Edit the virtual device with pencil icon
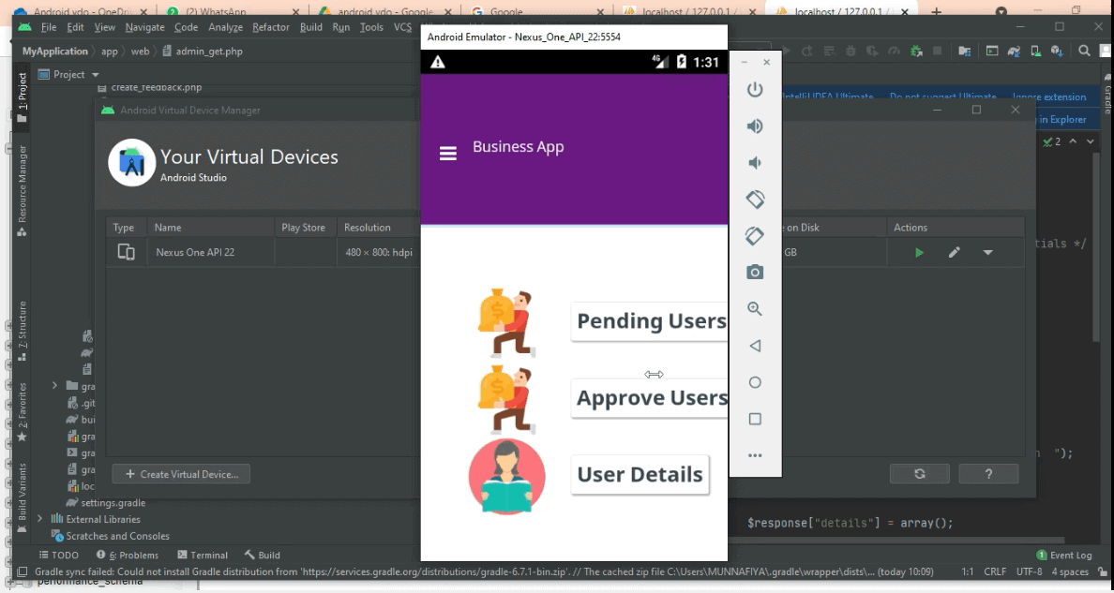The width and height of the screenshot is (1114, 593). tap(954, 253)
